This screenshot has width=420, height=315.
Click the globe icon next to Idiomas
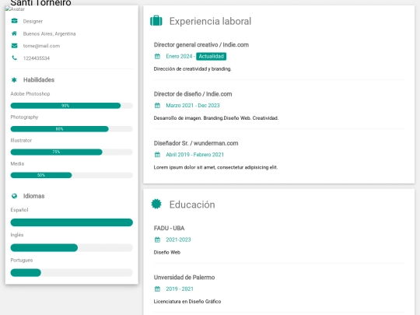click(14, 196)
